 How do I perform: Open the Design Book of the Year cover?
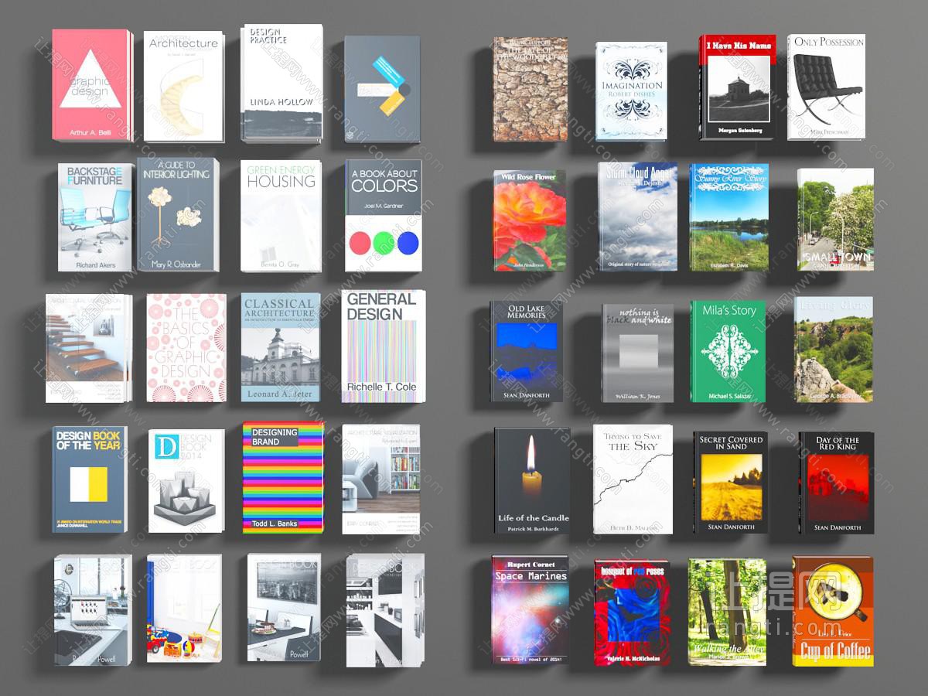(x=90, y=479)
